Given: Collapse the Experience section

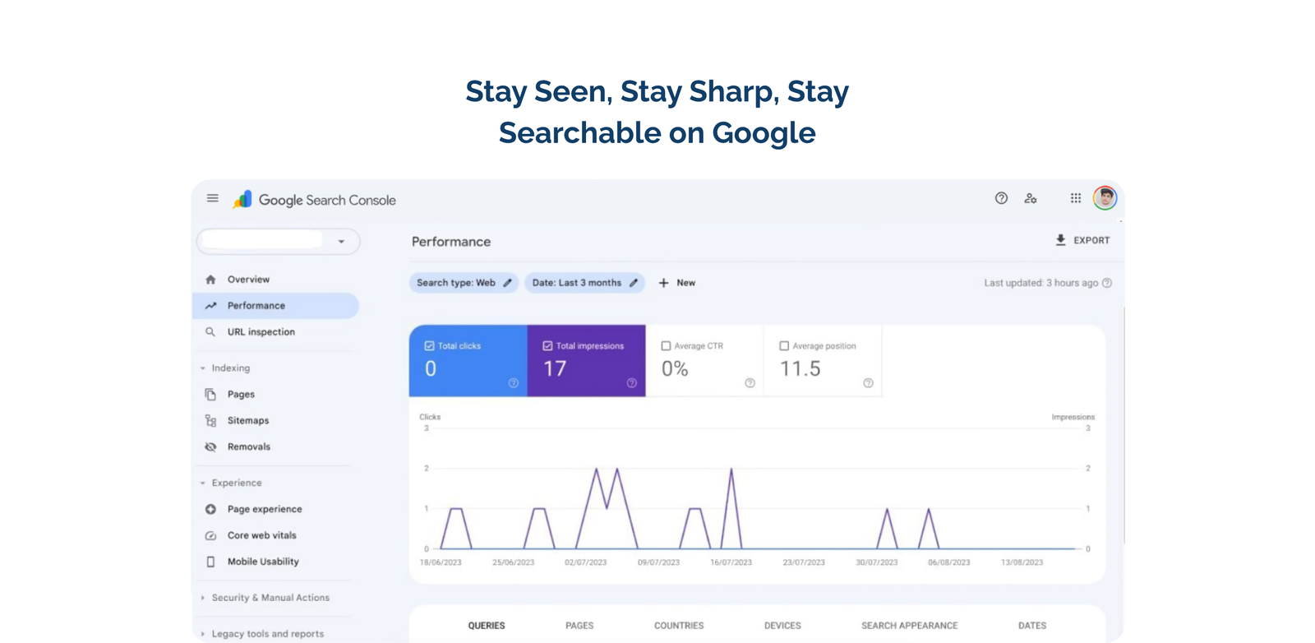Looking at the screenshot, I should (203, 483).
